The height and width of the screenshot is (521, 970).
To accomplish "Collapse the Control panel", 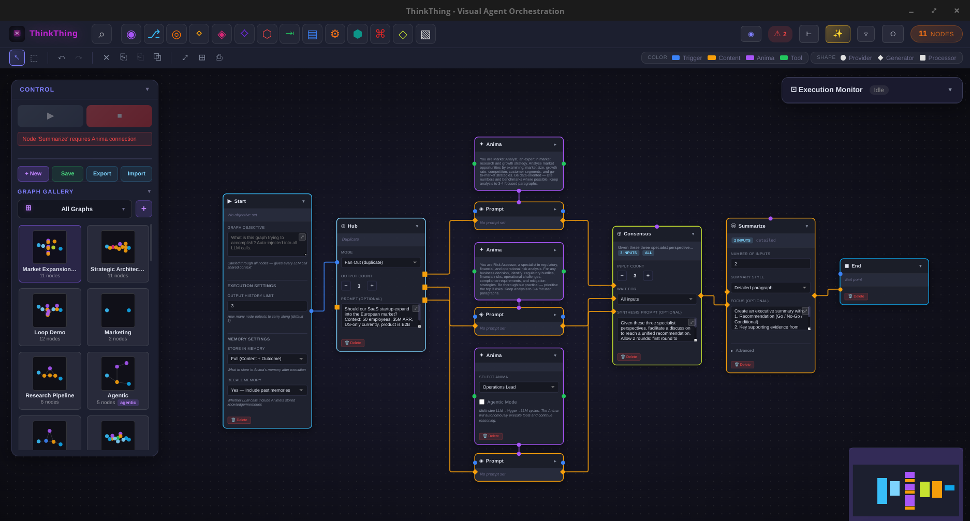I will point(147,89).
